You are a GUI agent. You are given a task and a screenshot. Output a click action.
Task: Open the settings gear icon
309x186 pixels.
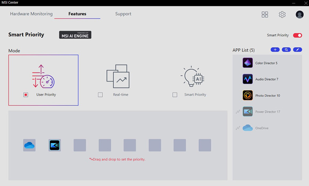point(282,14)
